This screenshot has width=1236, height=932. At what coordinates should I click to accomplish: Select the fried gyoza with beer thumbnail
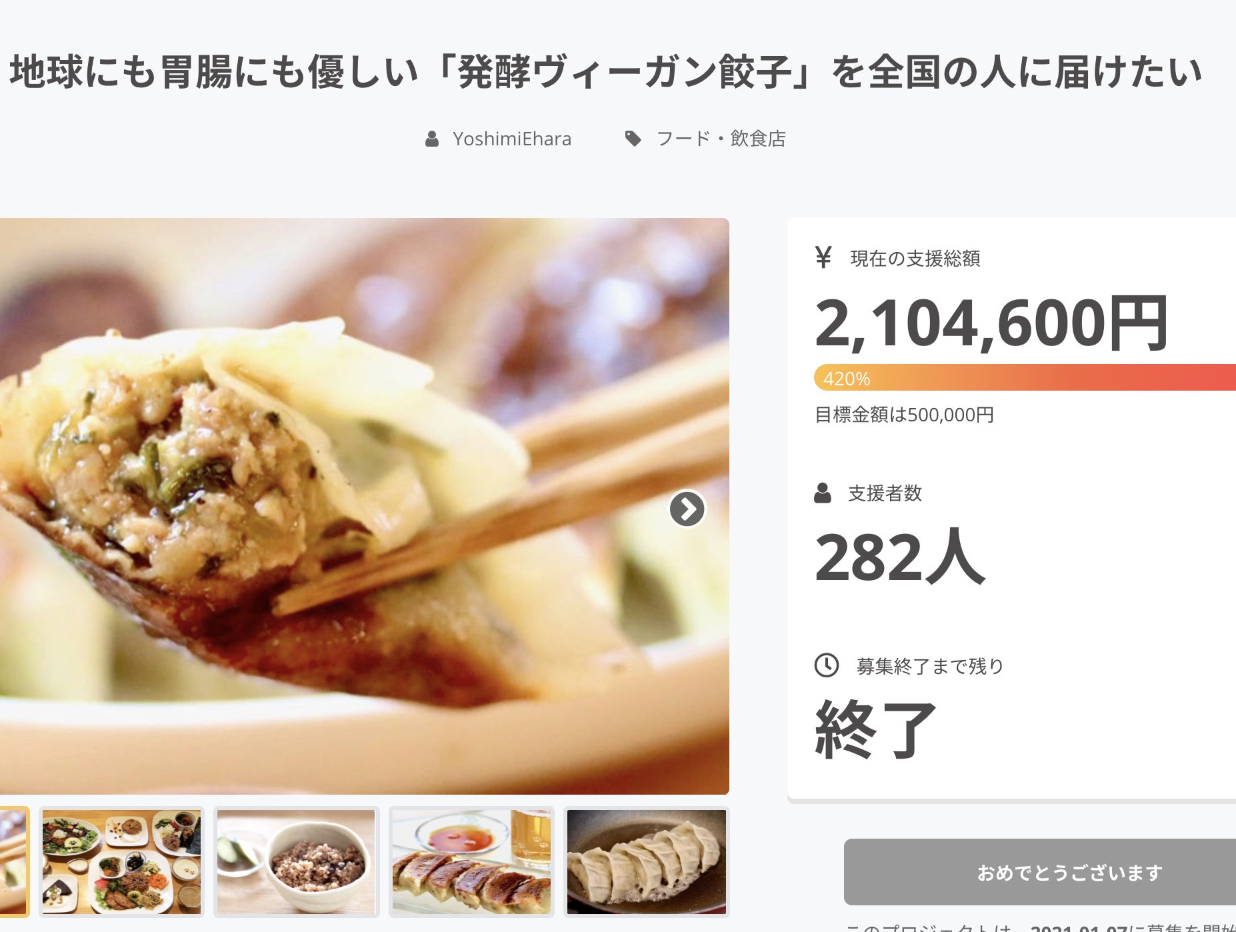click(471, 861)
